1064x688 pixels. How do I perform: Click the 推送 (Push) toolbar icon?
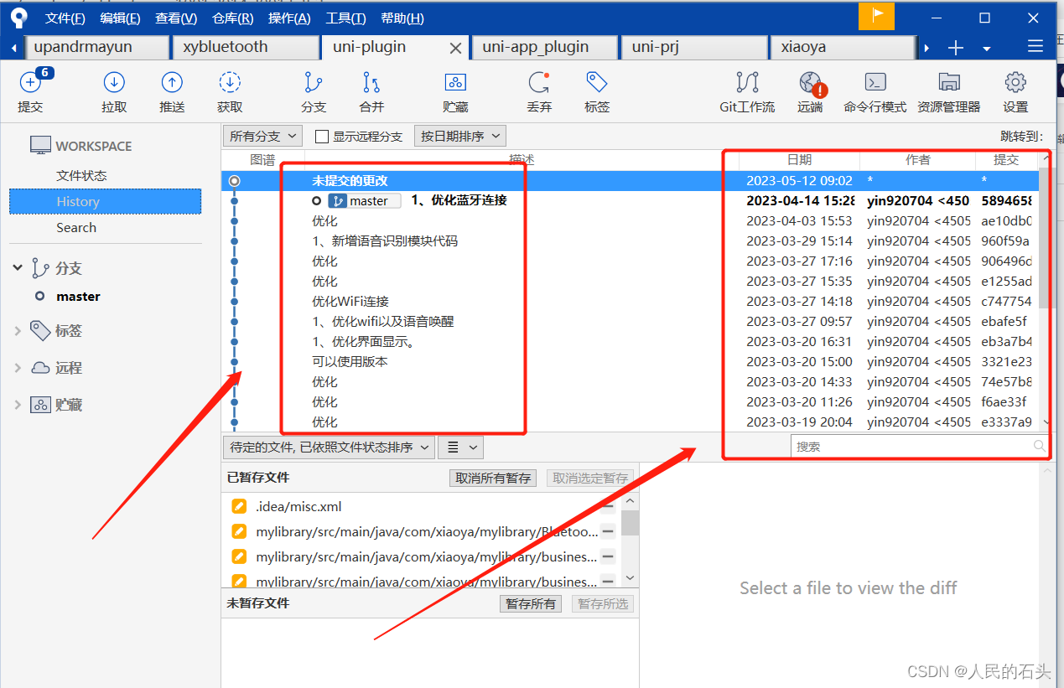point(172,82)
